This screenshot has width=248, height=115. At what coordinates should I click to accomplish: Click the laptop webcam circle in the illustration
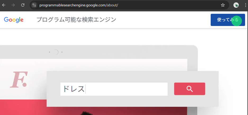(56, 52)
